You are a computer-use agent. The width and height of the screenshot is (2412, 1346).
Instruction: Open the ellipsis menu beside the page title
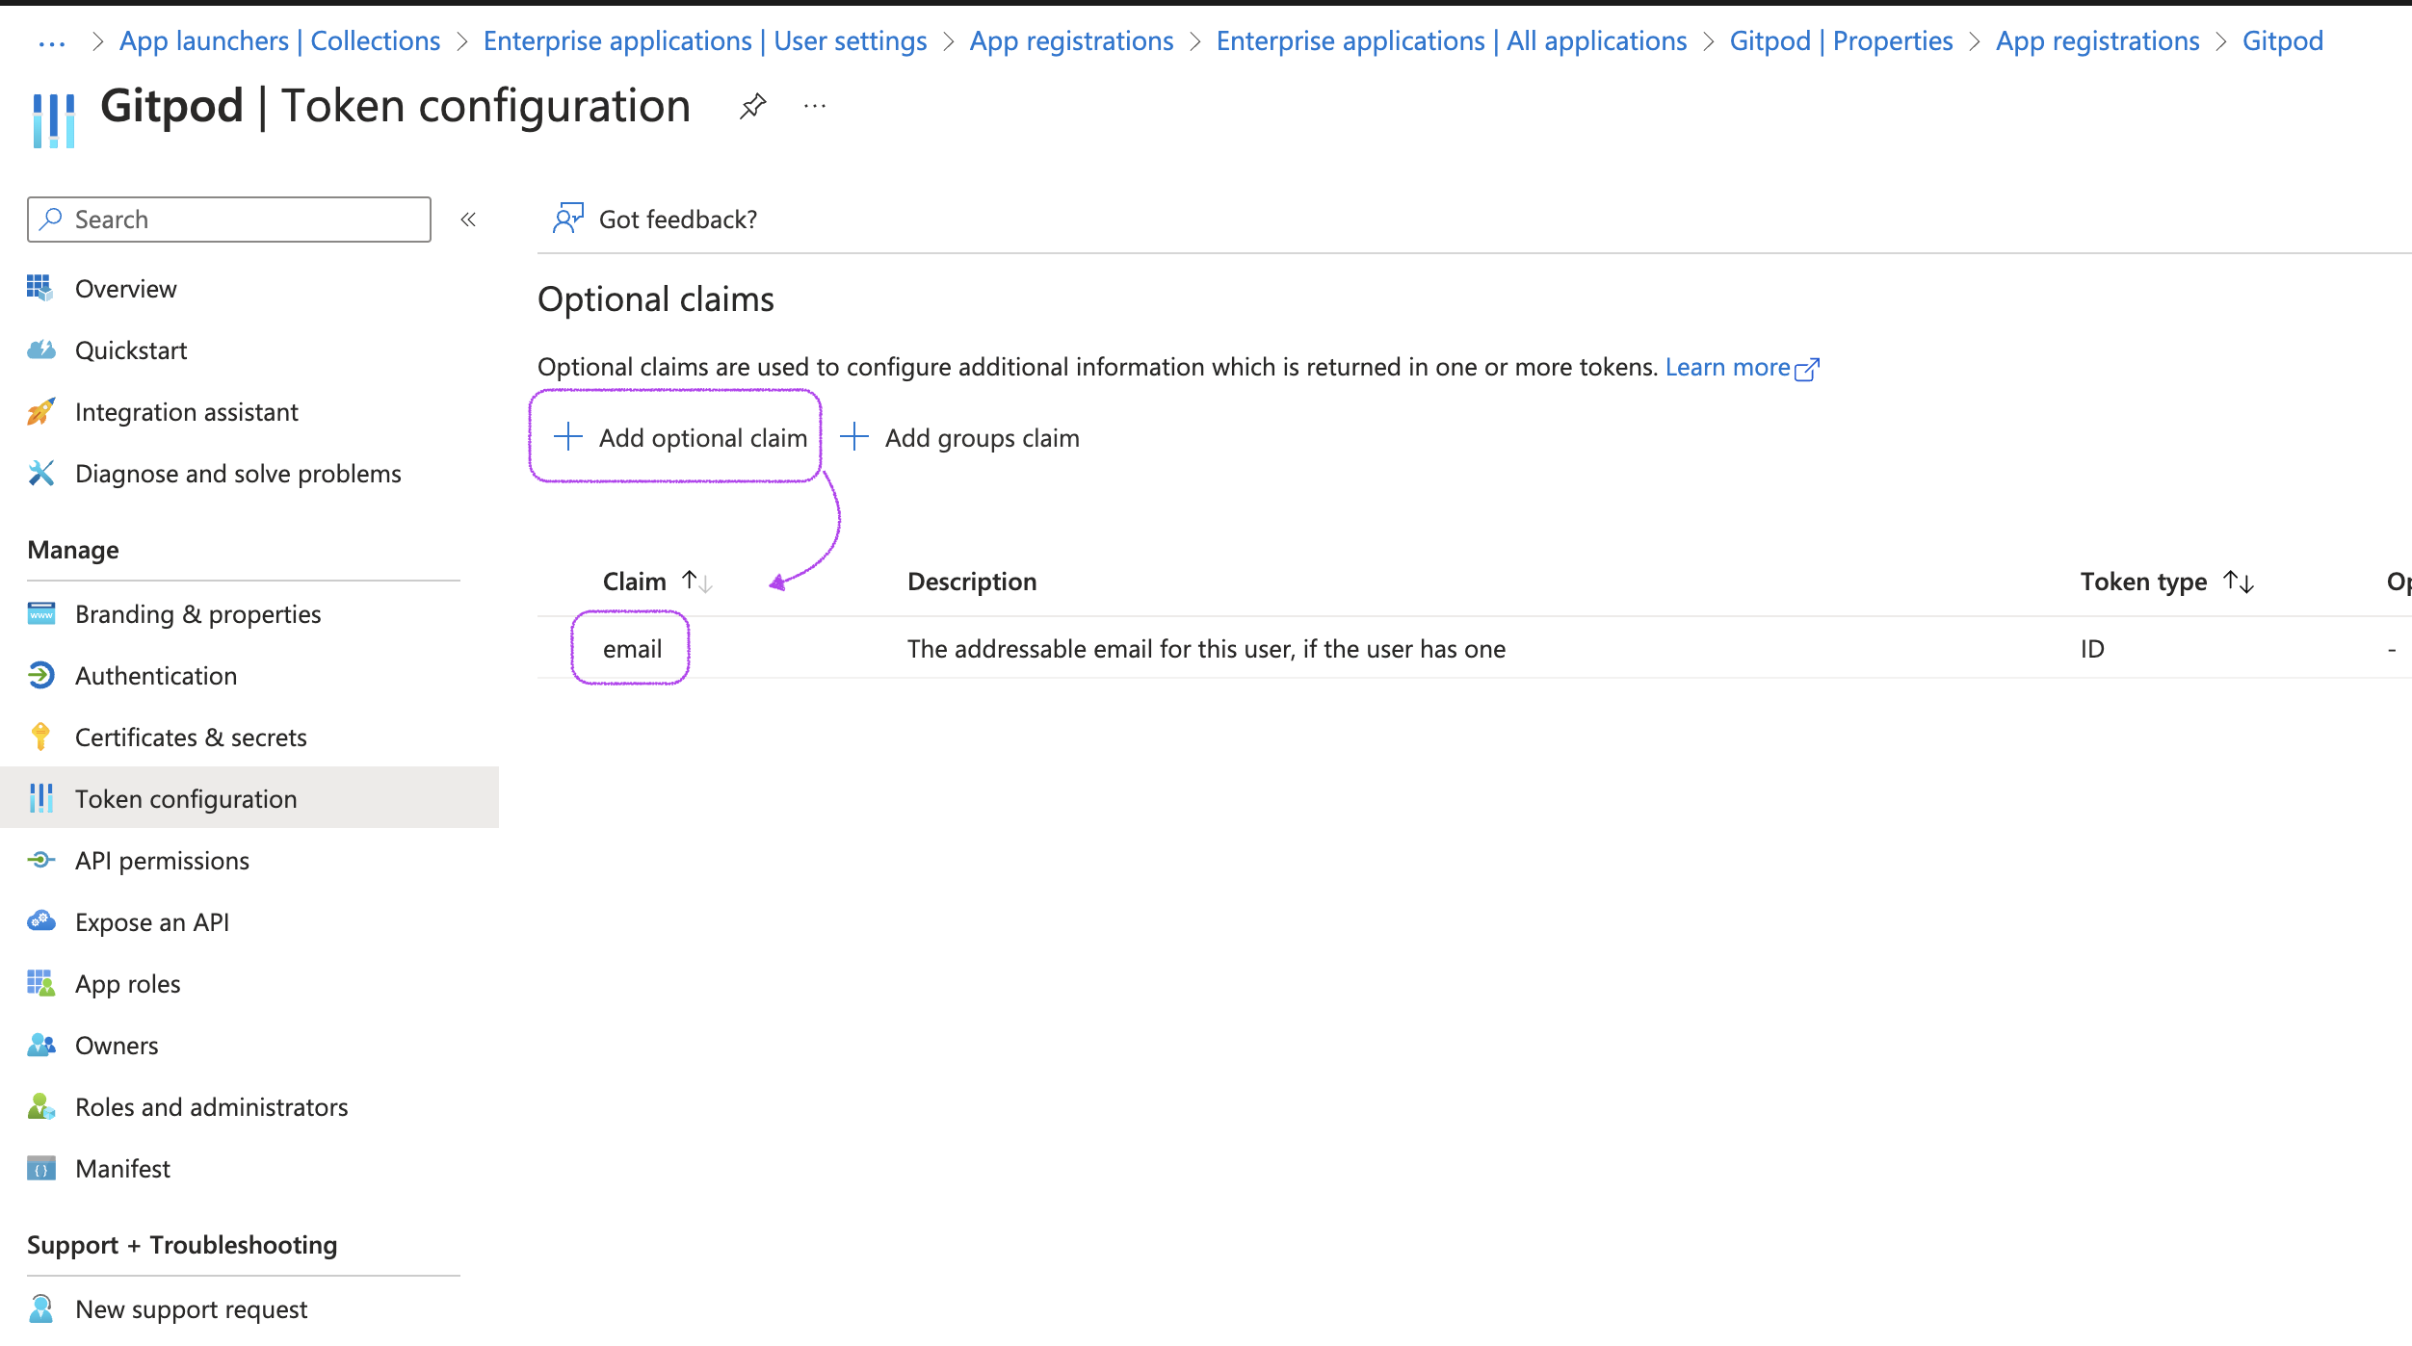tap(815, 106)
